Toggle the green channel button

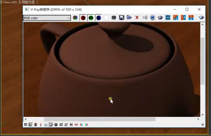(91, 18)
